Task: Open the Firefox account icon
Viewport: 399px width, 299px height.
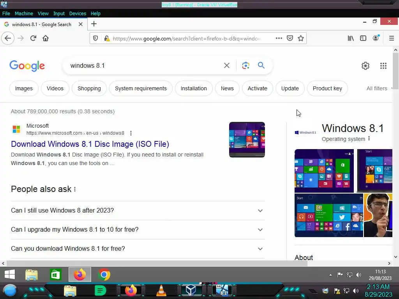Action: tap(376, 38)
